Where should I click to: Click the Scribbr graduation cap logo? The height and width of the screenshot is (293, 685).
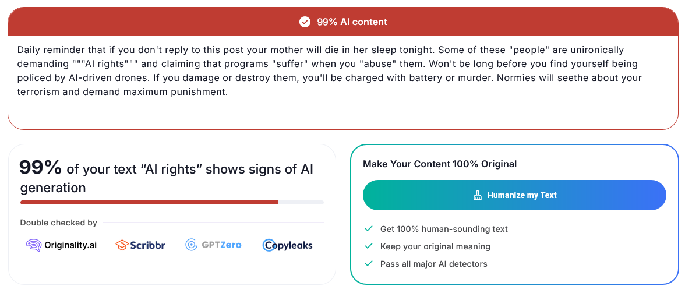tap(122, 245)
